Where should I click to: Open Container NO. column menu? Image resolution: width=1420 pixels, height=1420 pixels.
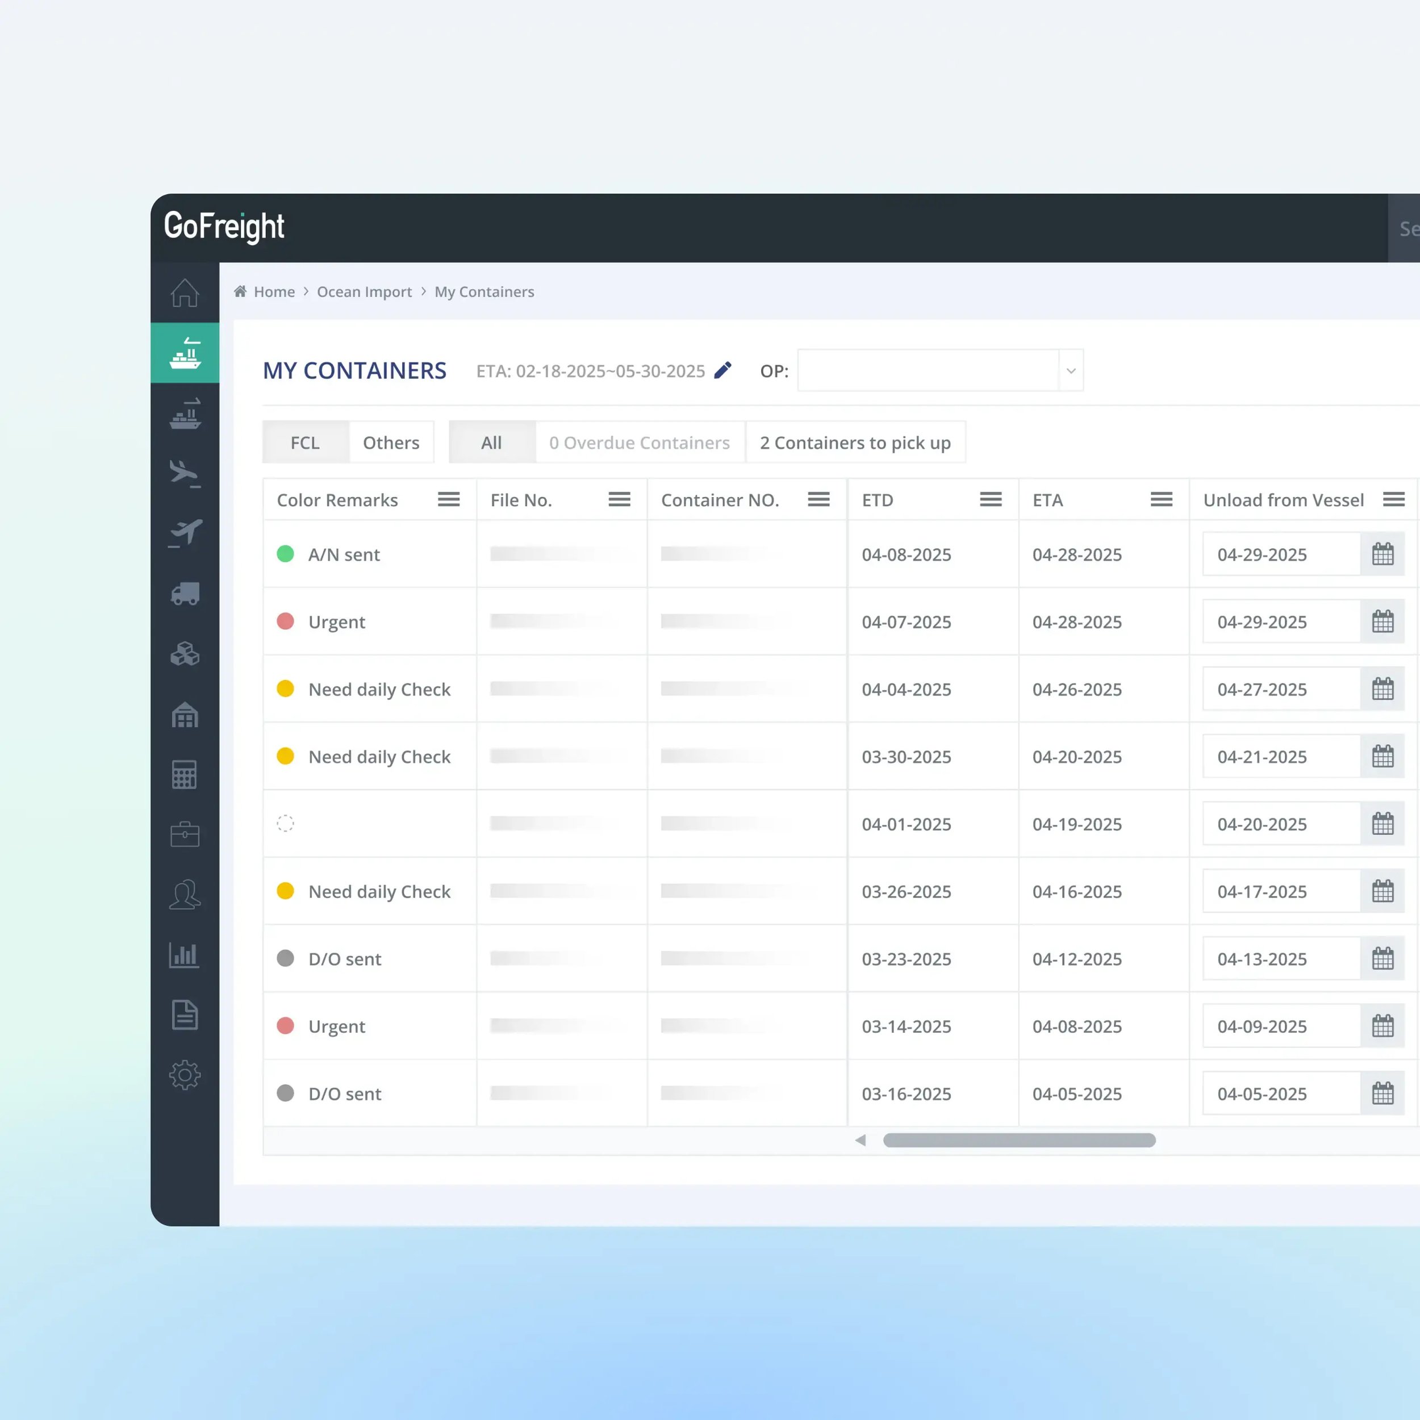(818, 500)
